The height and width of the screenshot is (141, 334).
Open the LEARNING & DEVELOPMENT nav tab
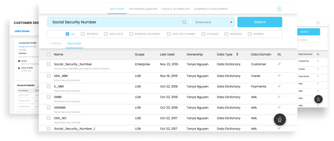point(211,9)
